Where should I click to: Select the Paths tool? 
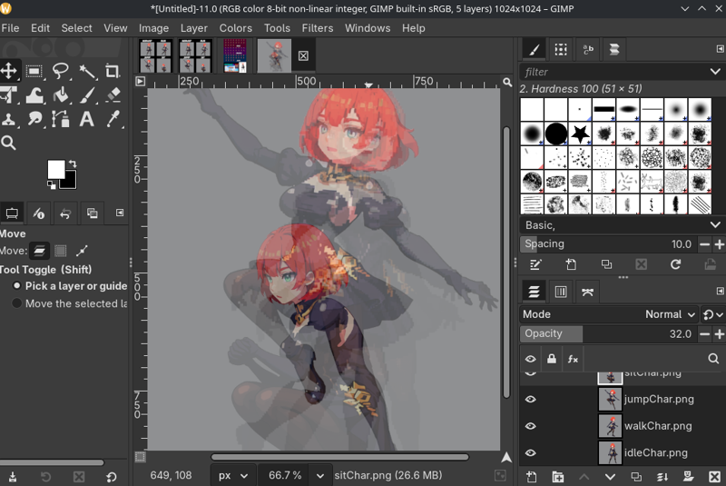[x=60, y=119]
